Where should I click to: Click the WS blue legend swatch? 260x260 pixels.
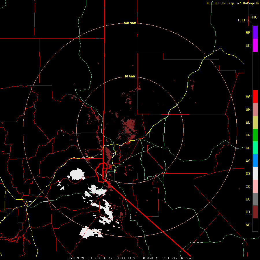point(255,161)
